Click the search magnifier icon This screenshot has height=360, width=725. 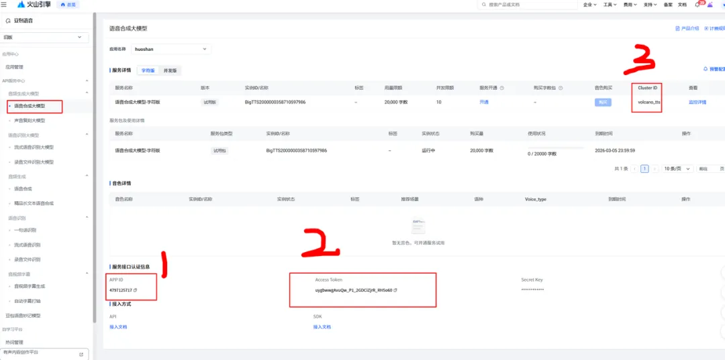[484, 5]
